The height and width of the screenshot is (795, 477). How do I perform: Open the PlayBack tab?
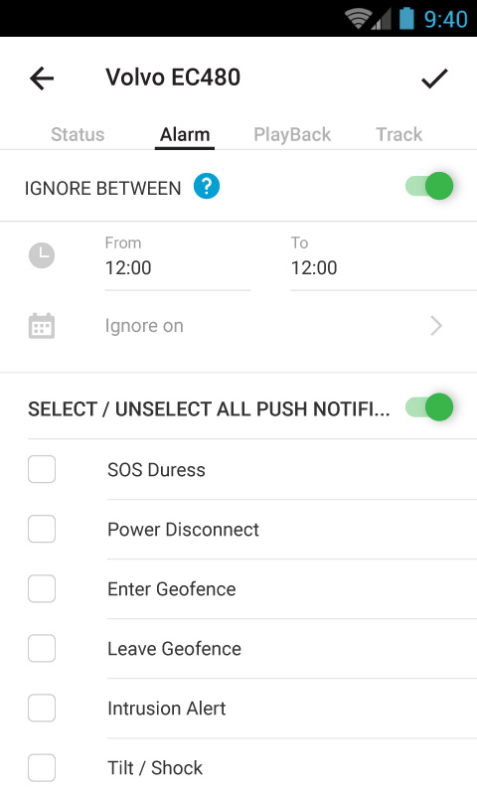tap(292, 134)
